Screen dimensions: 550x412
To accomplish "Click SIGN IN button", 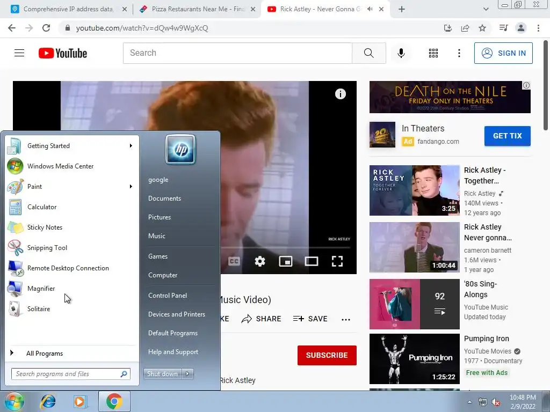I will point(503,53).
